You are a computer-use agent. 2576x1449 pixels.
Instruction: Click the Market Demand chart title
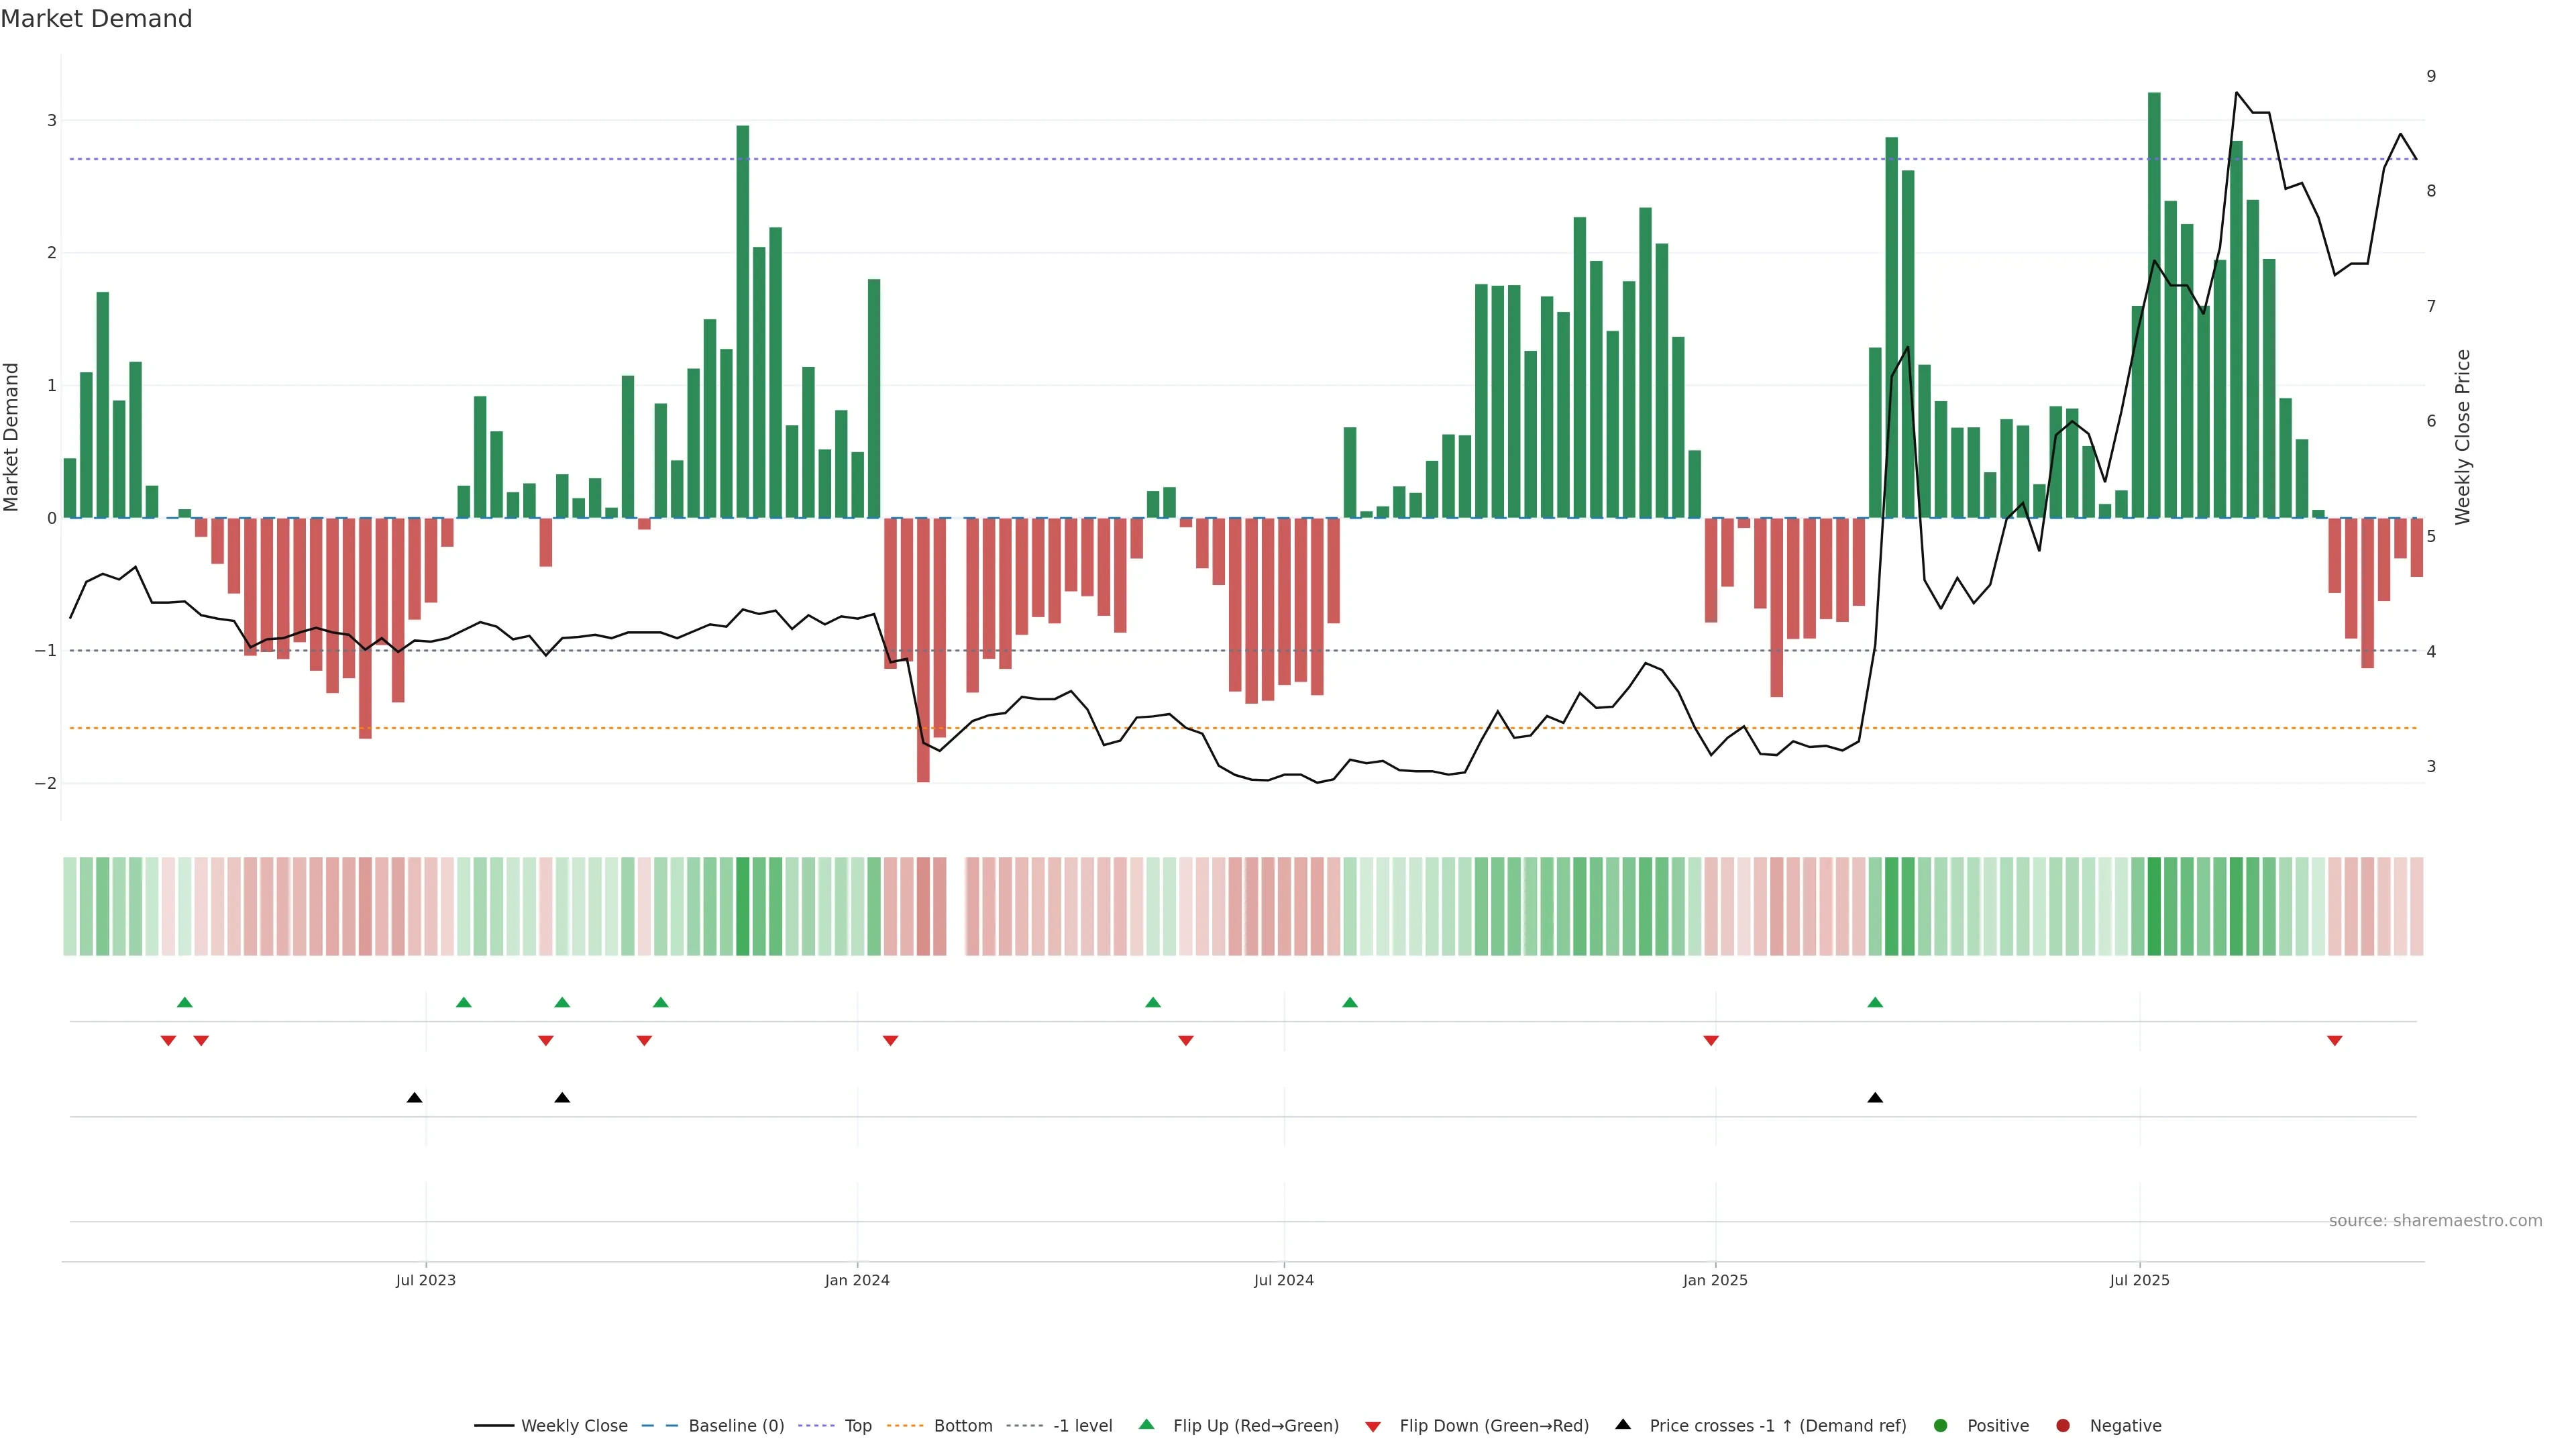[96, 19]
